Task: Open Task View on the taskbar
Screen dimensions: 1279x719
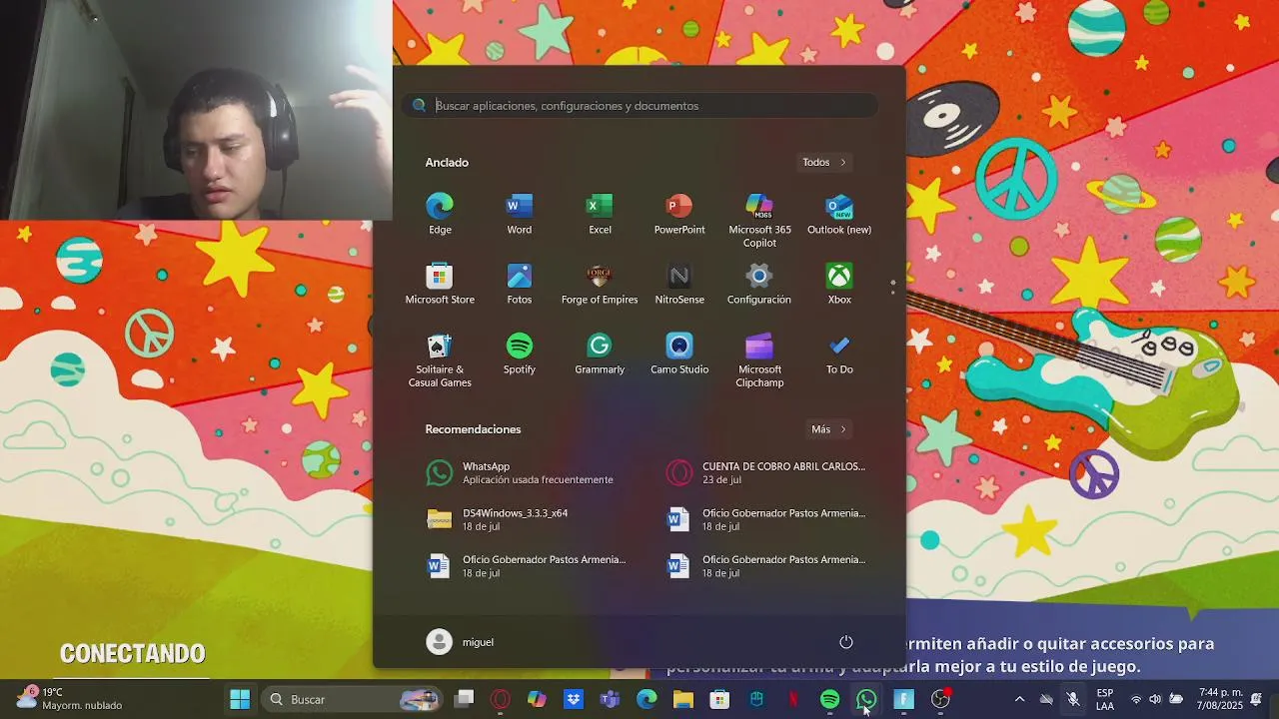Action: 465,699
